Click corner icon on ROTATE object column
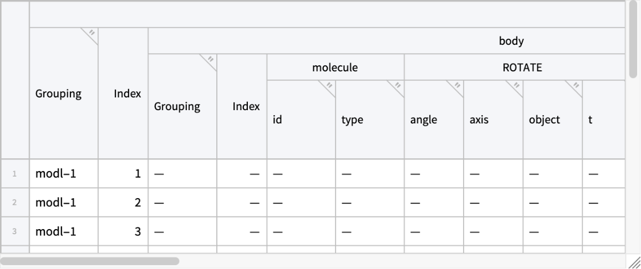641x269 pixels. 576,86
